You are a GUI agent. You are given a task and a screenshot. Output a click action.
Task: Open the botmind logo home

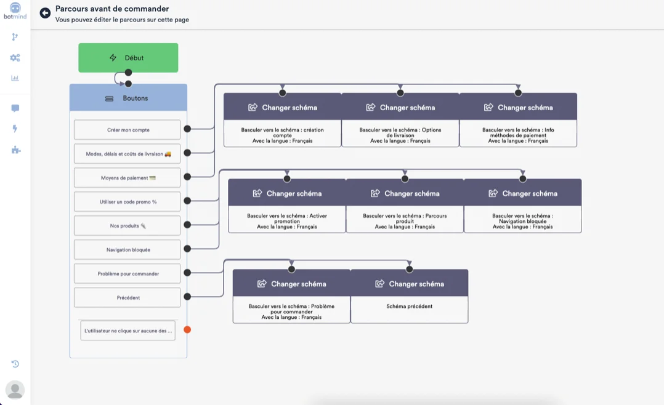coord(15,10)
